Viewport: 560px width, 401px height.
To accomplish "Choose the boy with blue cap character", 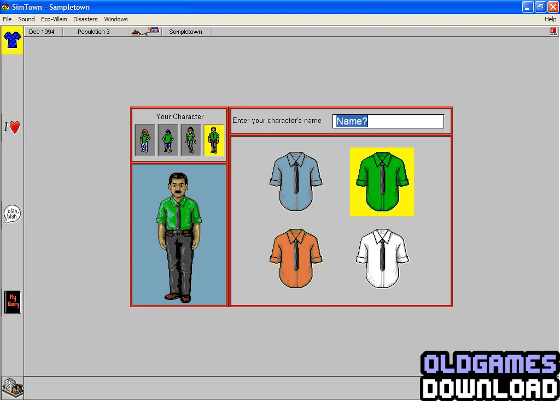I will (167, 140).
